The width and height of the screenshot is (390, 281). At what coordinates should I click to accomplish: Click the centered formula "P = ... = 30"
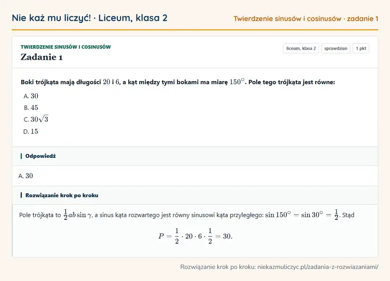(x=195, y=236)
